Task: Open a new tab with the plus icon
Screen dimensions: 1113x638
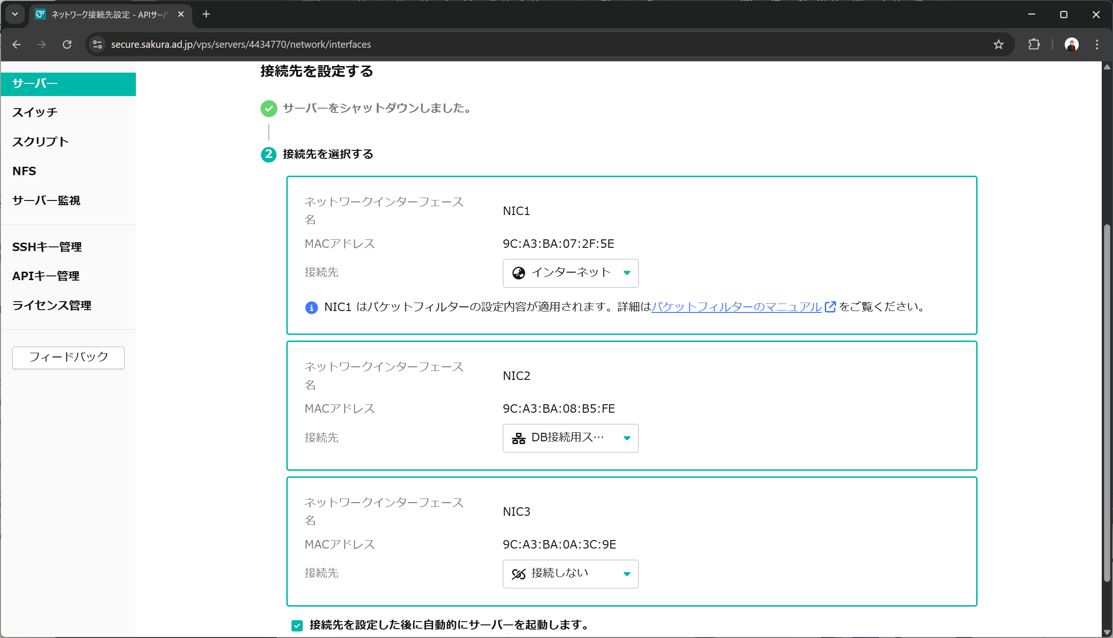Action: pos(206,15)
